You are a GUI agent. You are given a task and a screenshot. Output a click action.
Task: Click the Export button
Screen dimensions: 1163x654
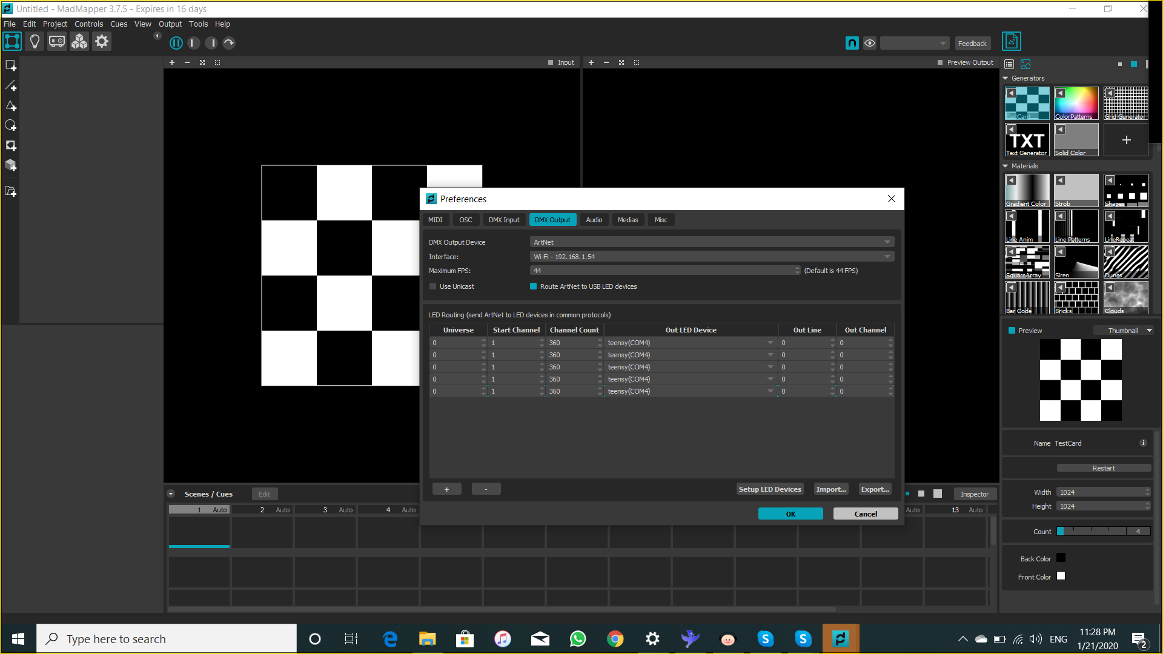click(874, 489)
